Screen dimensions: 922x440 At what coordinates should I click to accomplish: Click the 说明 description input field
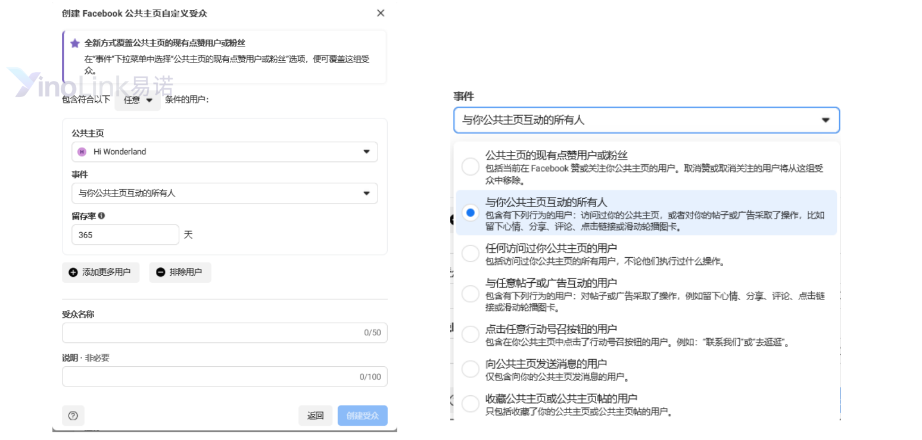pyautogui.click(x=225, y=376)
